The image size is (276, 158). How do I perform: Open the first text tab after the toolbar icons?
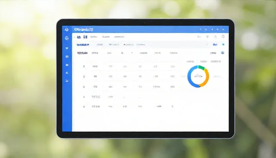click(x=94, y=37)
